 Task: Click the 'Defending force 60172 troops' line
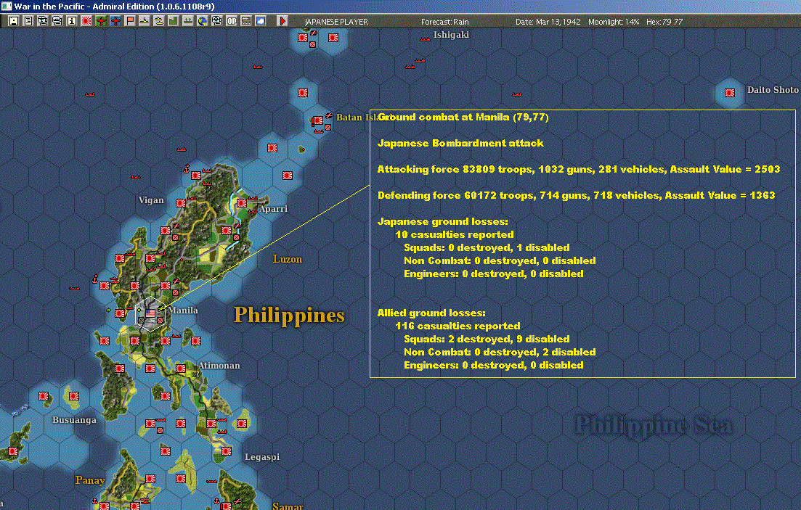click(576, 196)
